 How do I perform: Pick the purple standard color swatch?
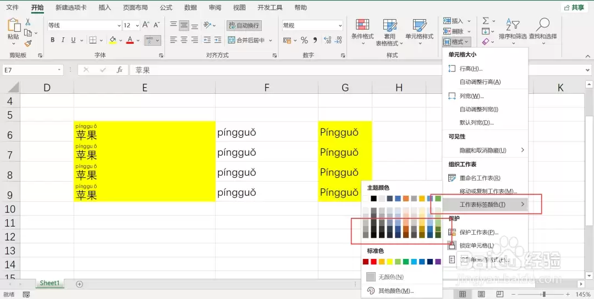coord(438,262)
